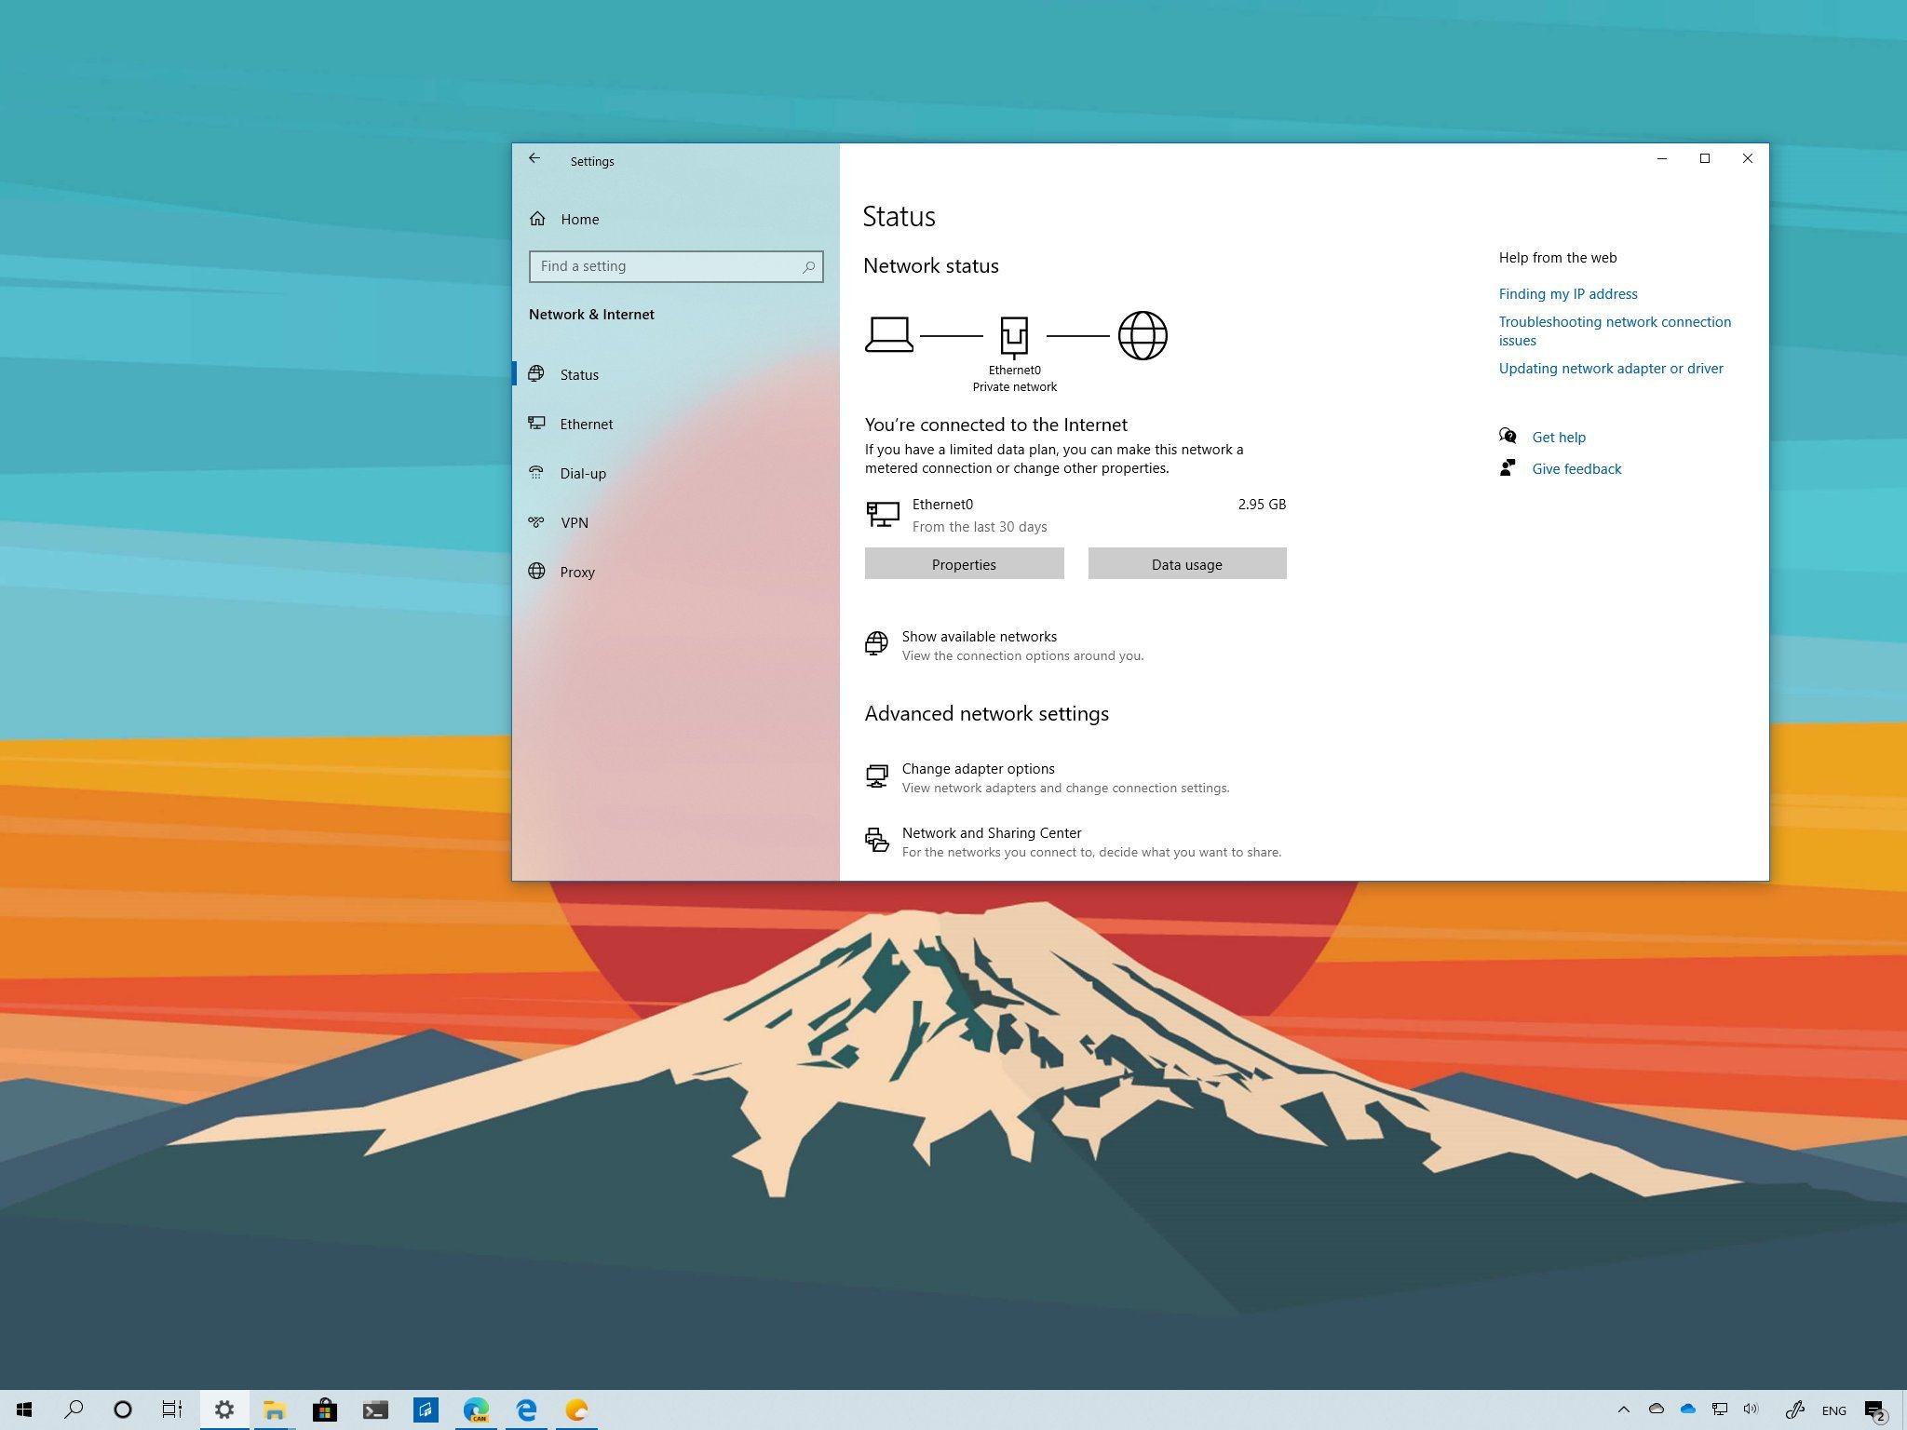Open the Dial-up settings section
Viewport: 1907px width, 1430px height.
(582, 473)
